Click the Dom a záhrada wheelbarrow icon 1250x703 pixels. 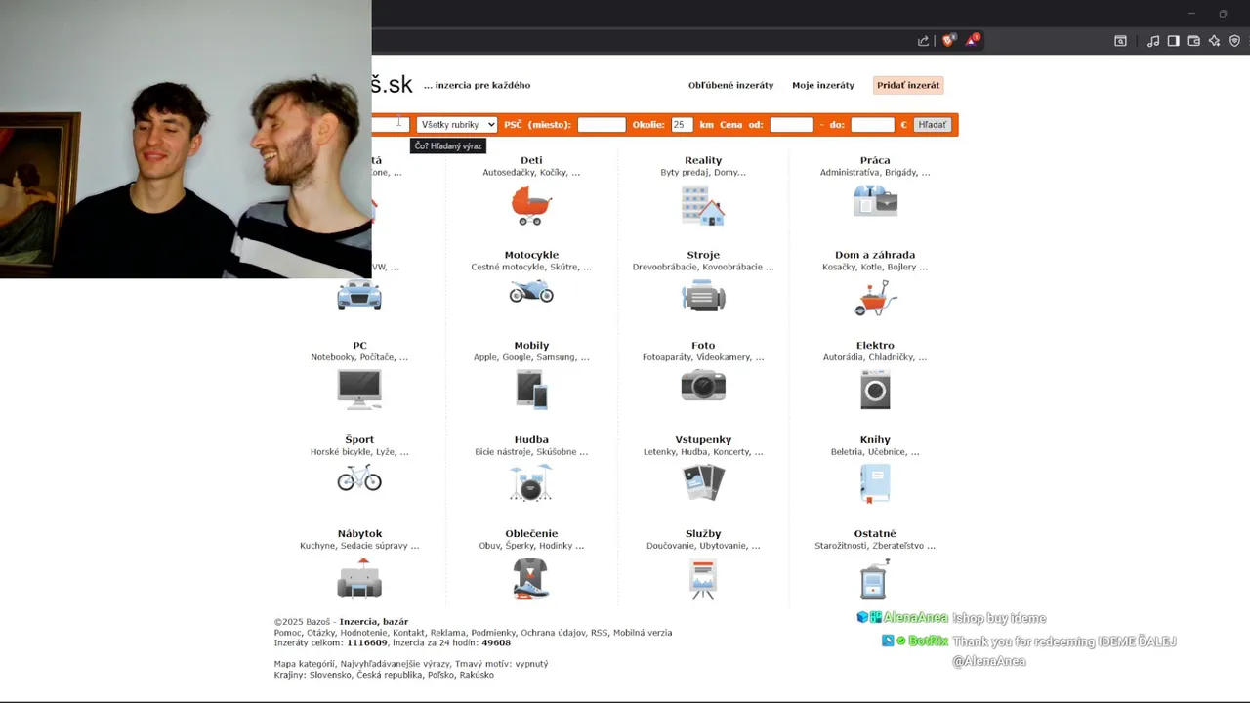click(x=875, y=298)
